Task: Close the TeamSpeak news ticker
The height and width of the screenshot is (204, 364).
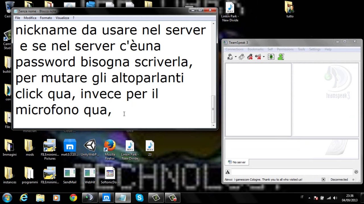Action: click(323, 179)
